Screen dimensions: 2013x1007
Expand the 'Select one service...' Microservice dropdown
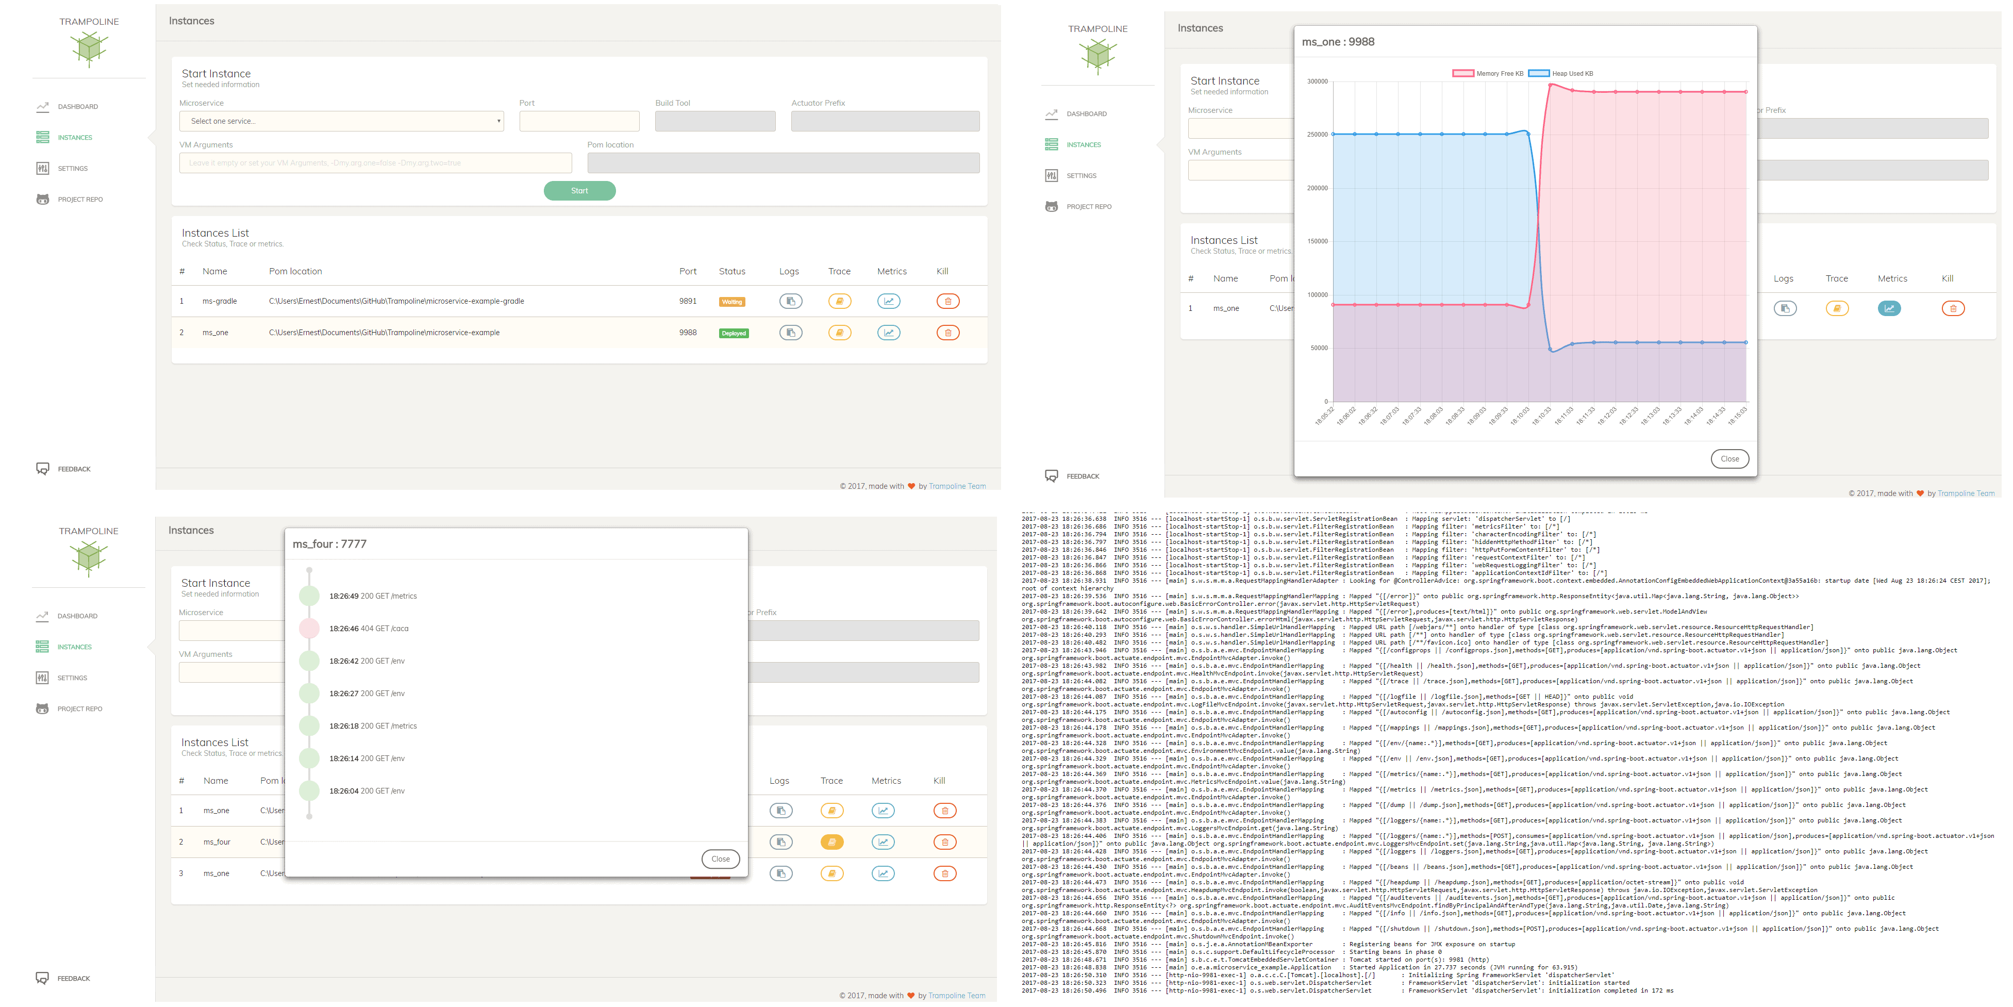click(x=341, y=121)
